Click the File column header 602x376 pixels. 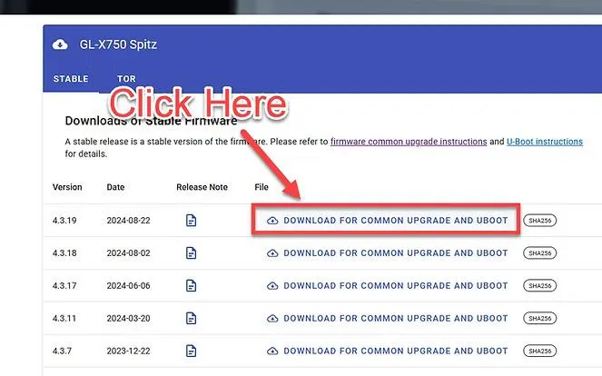262,187
